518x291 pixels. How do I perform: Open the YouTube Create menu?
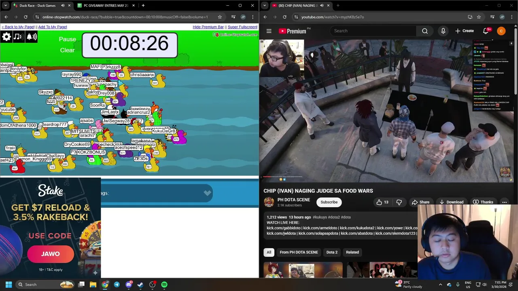[x=464, y=31]
